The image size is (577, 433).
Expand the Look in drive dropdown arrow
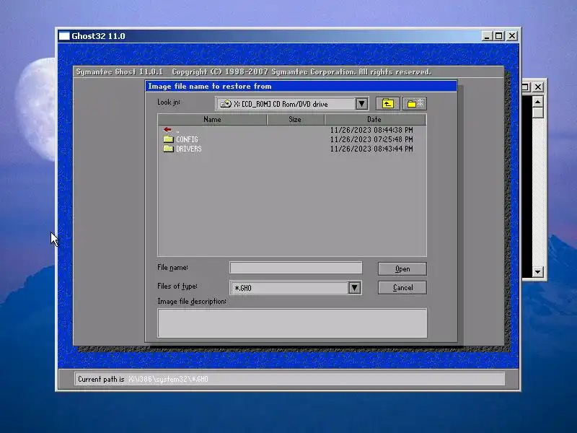362,104
